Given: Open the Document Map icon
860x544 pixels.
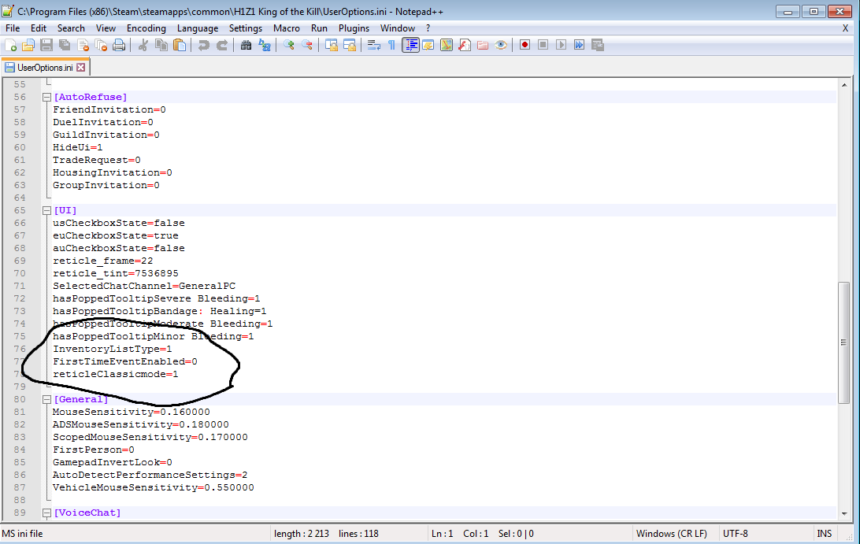Looking at the screenshot, I should point(447,45).
